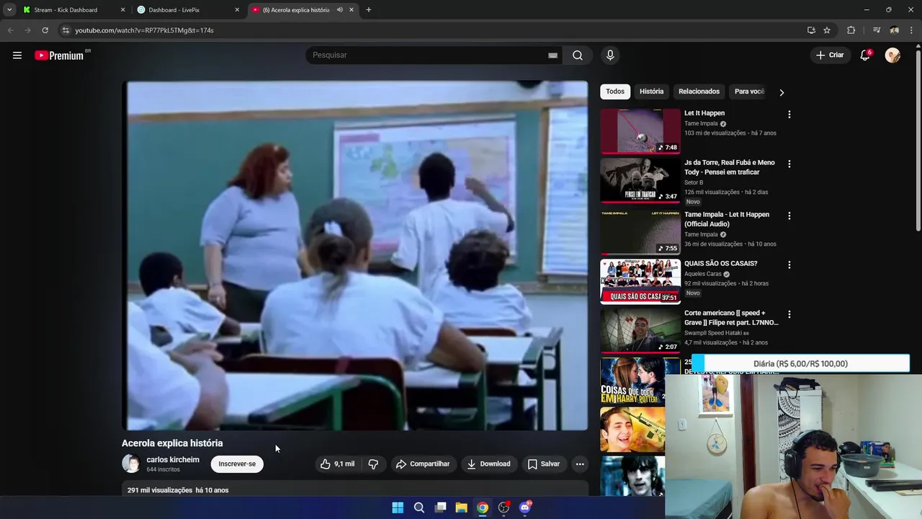The height and width of the screenshot is (519, 922).
Task: Open YouTube notifications bell
Action: tap(866, 56)
